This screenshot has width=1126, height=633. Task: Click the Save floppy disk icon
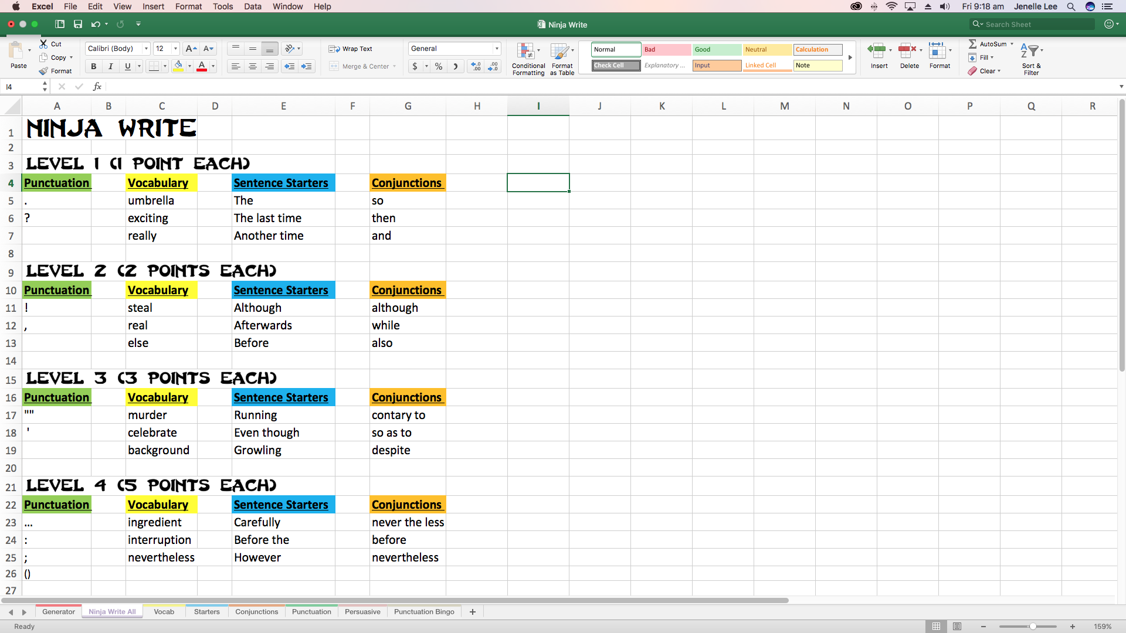78,24
